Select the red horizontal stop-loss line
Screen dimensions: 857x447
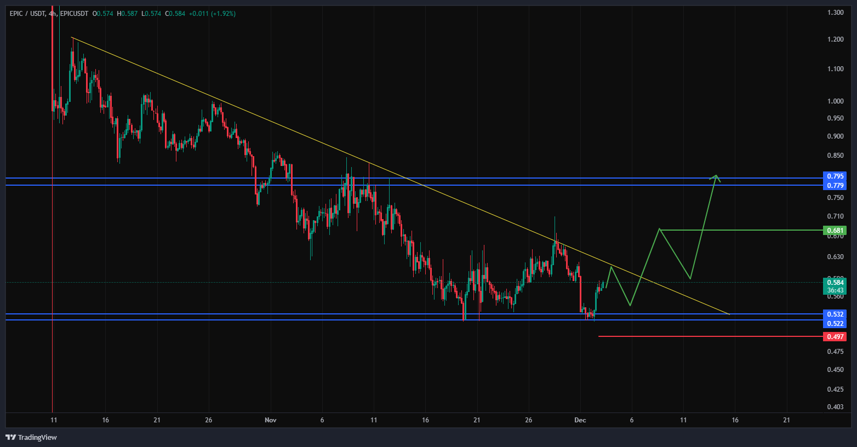click(x=712, y=336)
